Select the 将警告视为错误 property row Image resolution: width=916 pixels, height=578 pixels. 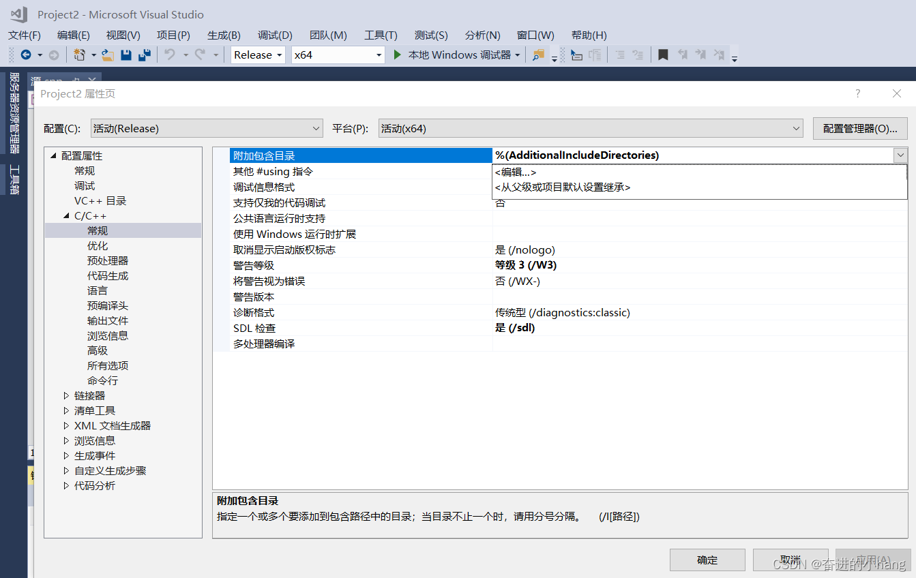pyautogui.click(x=569, y=281)
